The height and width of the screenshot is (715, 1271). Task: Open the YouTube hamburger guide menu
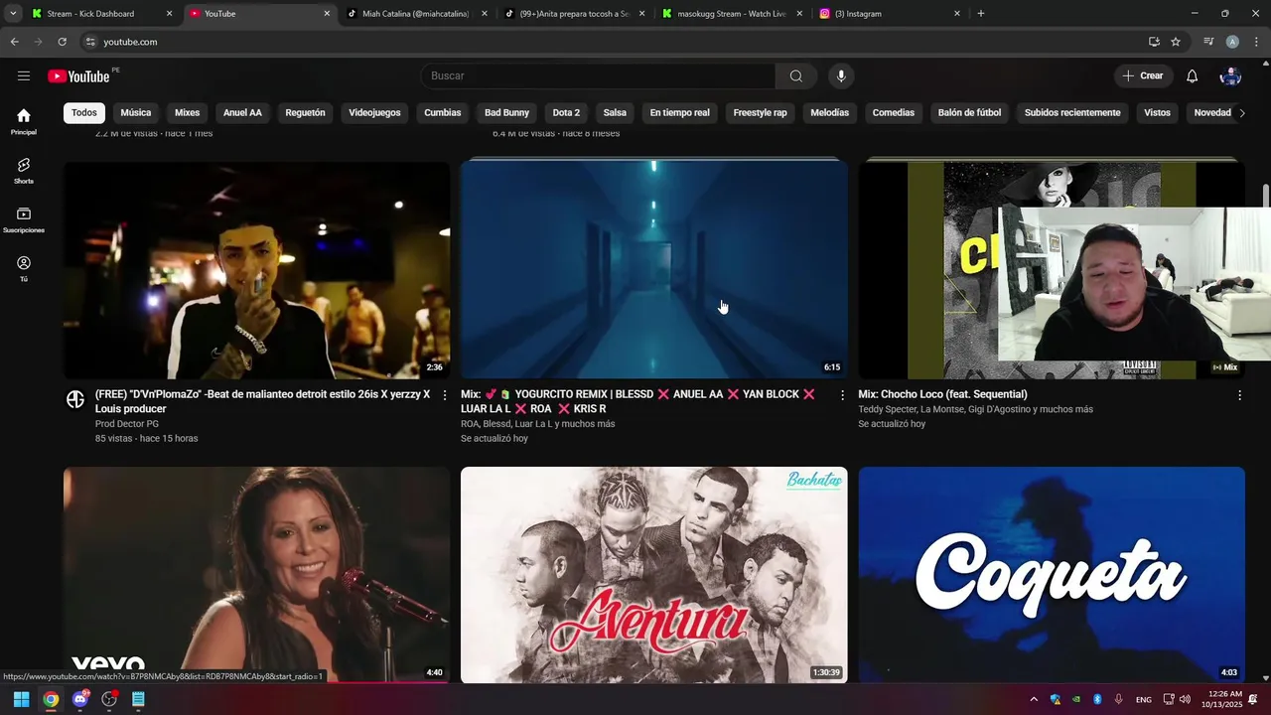click(24, 75)
